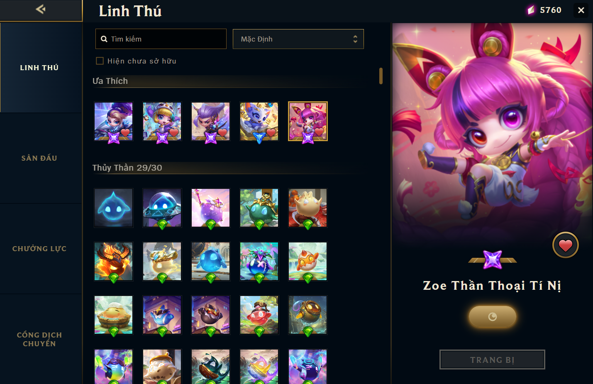This screenshot has width=593, height=384.
Task: Select the UFO River Sprite icon
Action: (x=162, y=208)
